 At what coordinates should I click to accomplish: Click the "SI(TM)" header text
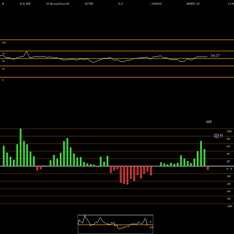point(89,4)
